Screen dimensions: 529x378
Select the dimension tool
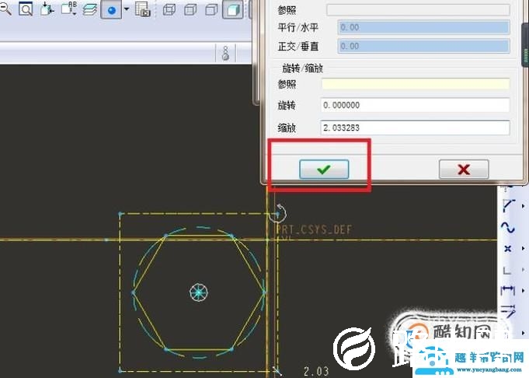(508, 291)
